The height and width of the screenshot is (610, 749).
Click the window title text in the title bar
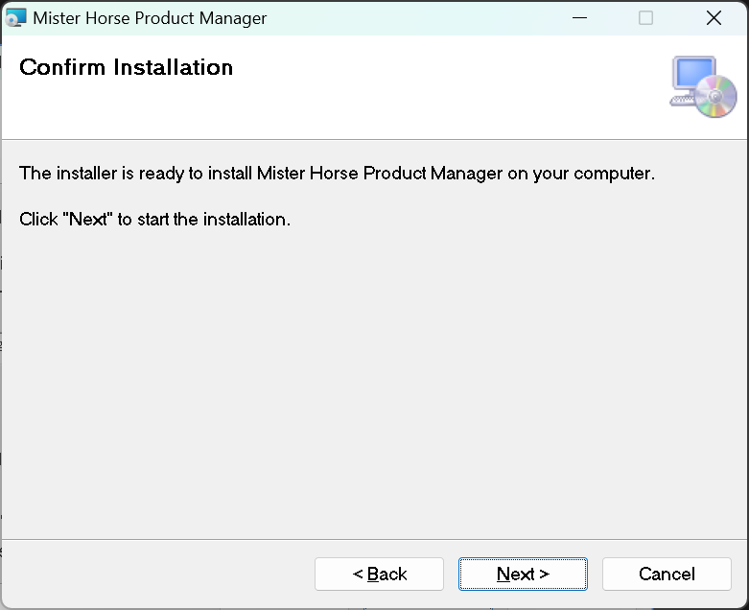150,18
